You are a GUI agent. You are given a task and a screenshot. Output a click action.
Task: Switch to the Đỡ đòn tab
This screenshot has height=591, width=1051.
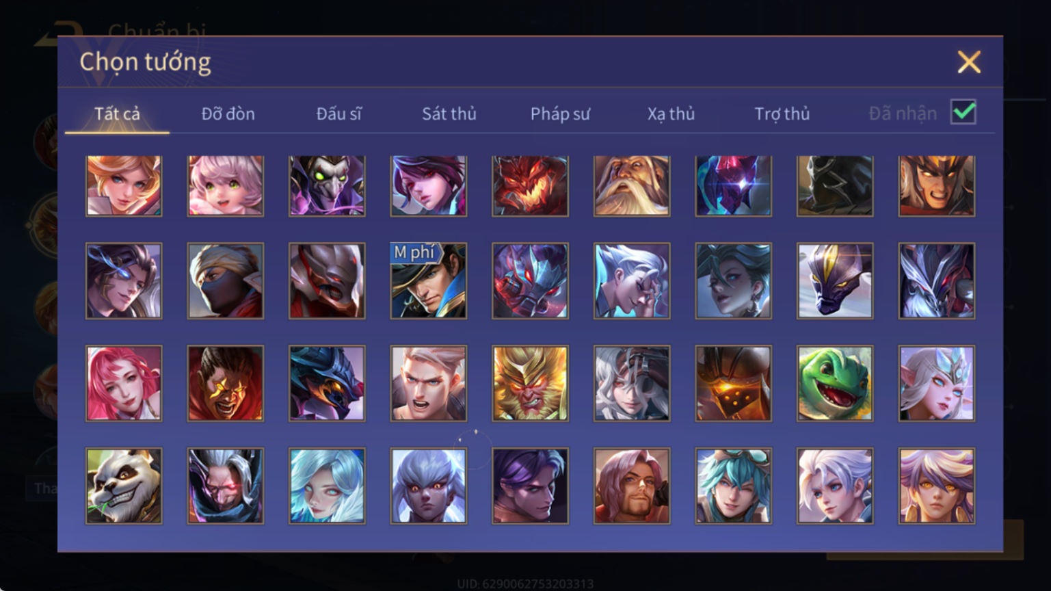point(228,114)
